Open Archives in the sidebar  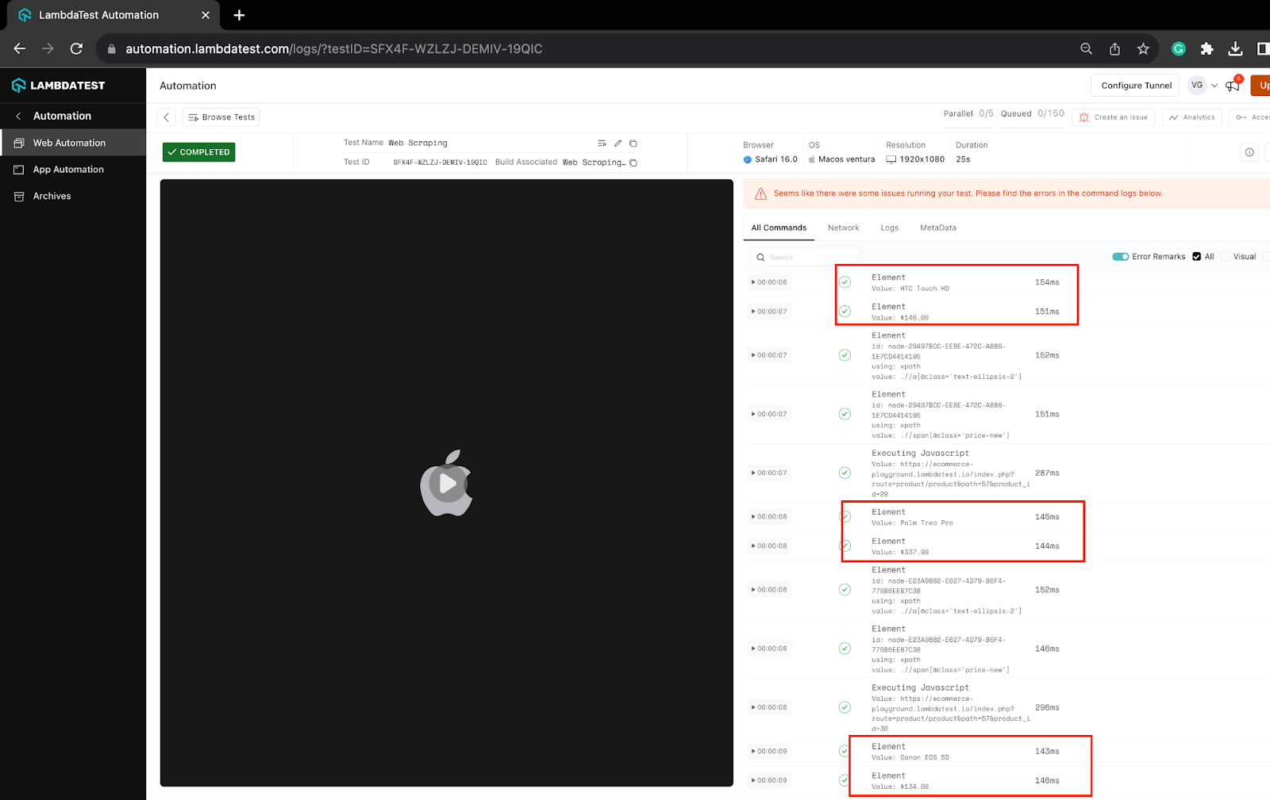pyautogui.click(x=52, y=195)
